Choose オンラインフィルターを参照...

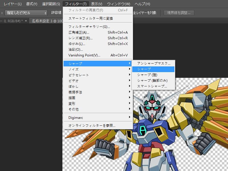[x=98, y=125]
